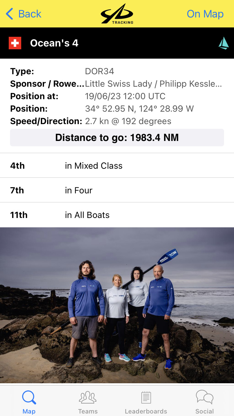Image resolution: width=234 pixels, height=416 pixels.
Task: Tap the Position coordinates value
Action: 139,109
